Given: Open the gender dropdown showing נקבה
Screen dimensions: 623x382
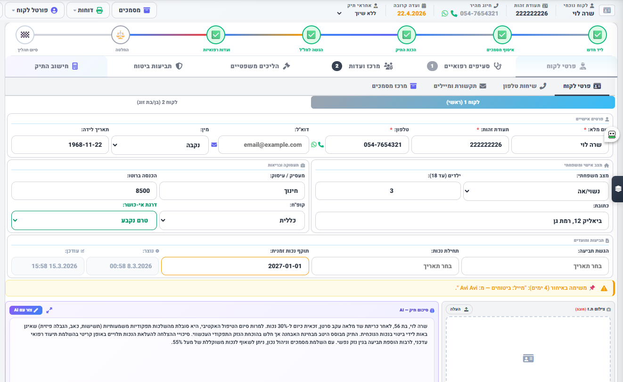Looking at the screenshot, I should click(x=162, y=145).
